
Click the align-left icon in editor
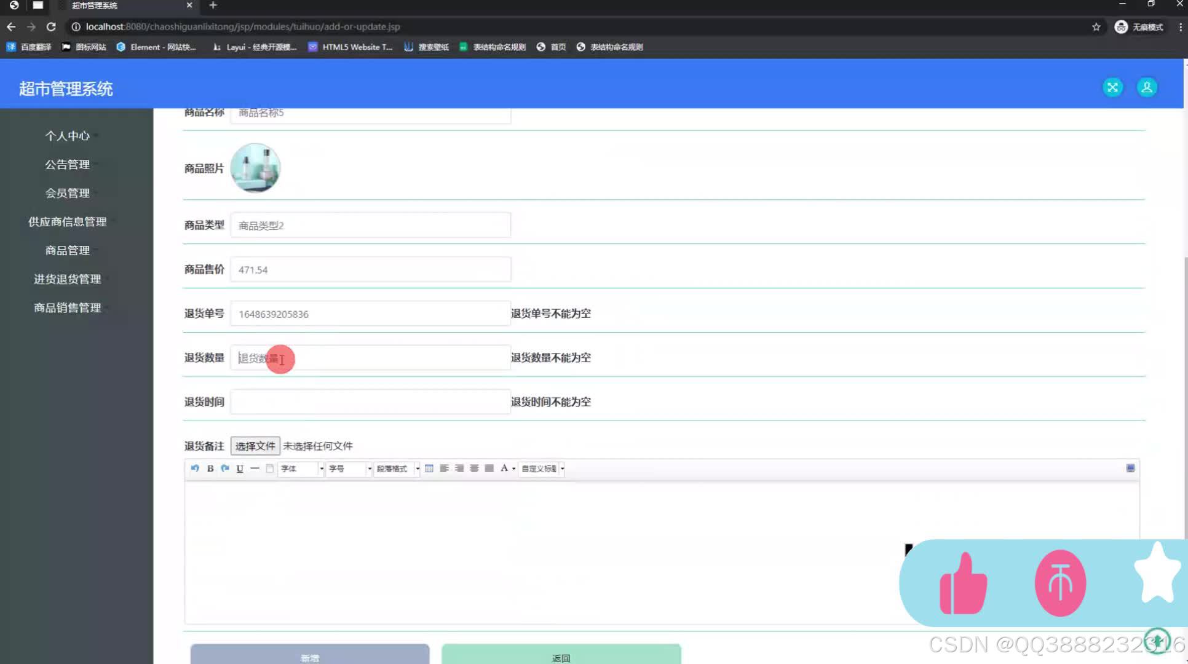click(444, 468)
